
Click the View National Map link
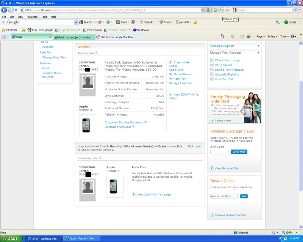click(x=227, y=168)
